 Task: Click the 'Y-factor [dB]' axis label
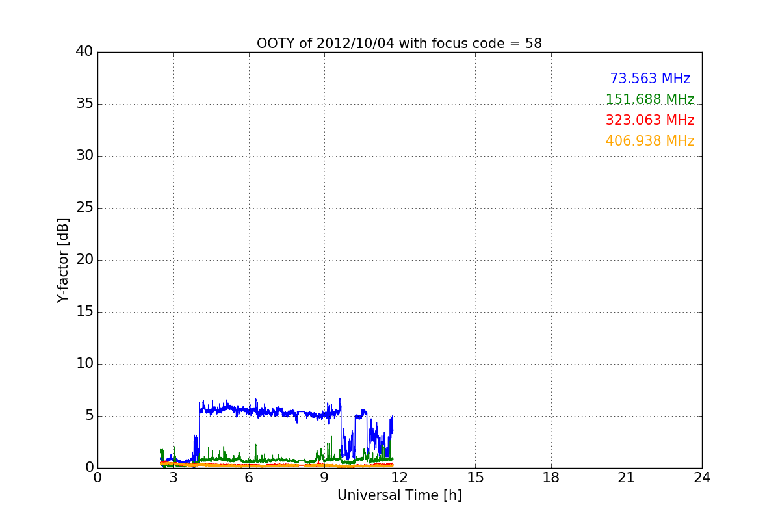[63, 260]
